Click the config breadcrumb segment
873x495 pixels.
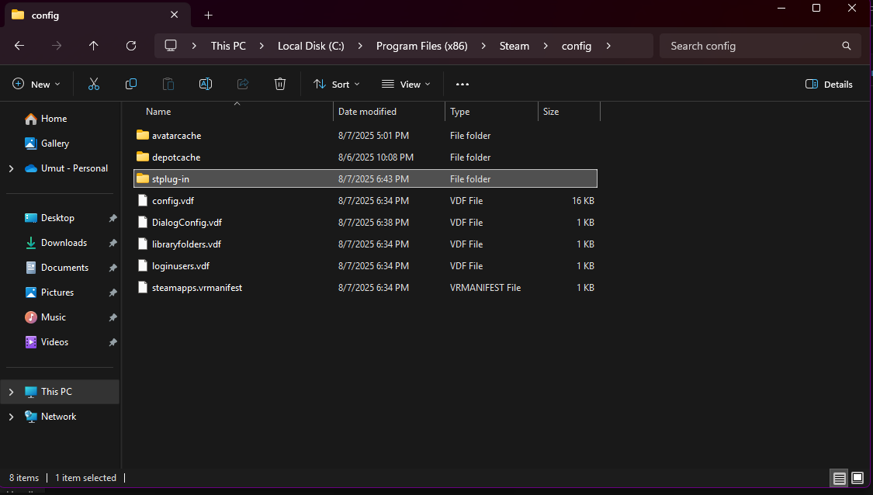point(577,46)
